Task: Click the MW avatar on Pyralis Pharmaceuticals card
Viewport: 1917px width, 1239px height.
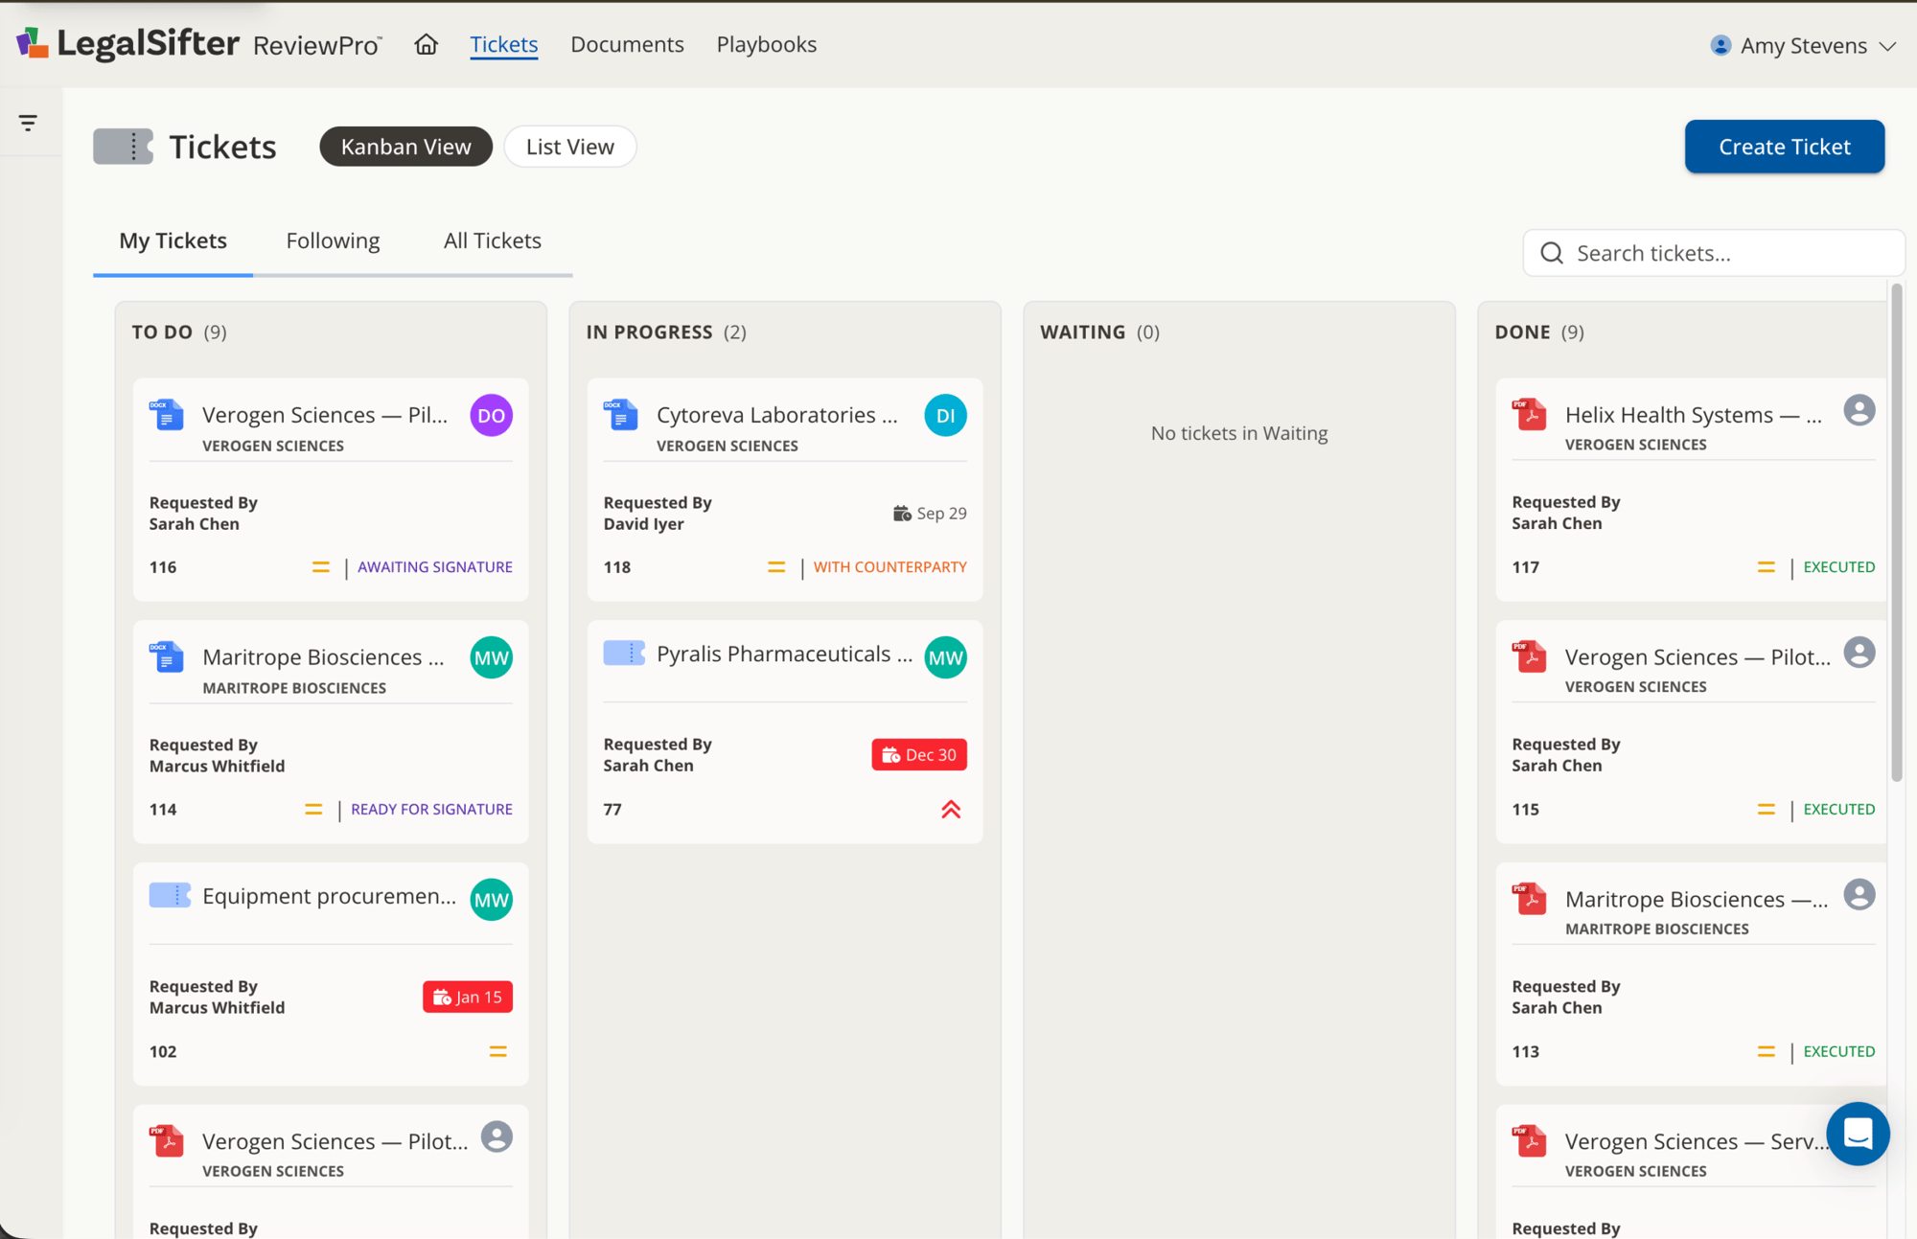Action: pyautogui.click(x=945, y=657)
